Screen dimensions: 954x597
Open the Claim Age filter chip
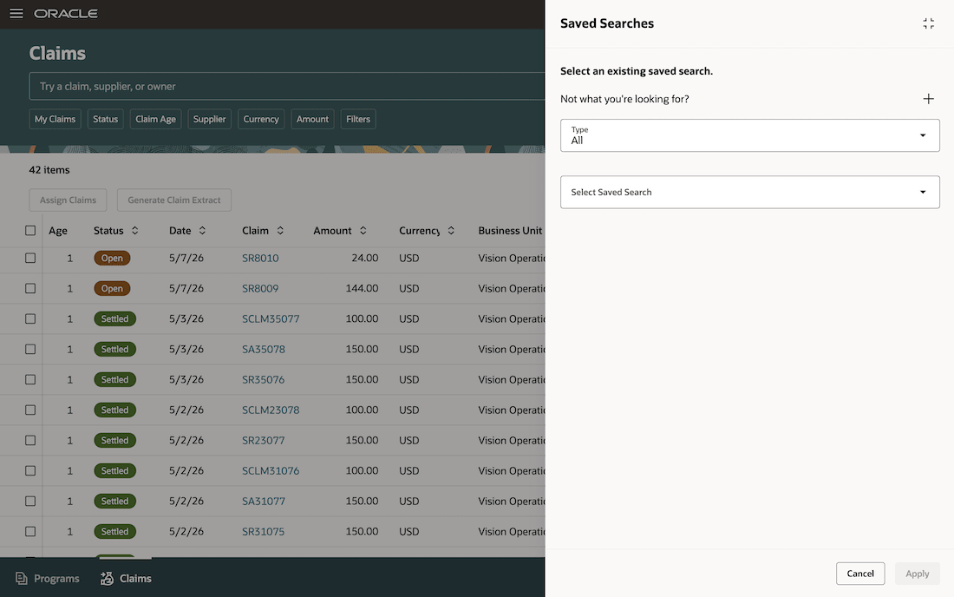(155, 119)
